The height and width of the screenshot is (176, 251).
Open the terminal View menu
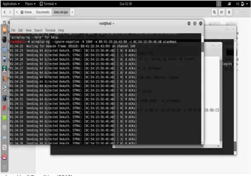point(28,30)
